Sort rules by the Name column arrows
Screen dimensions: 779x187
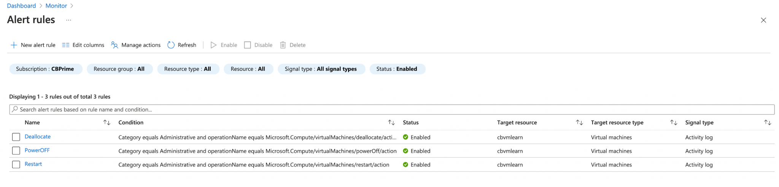pos(107,123)
